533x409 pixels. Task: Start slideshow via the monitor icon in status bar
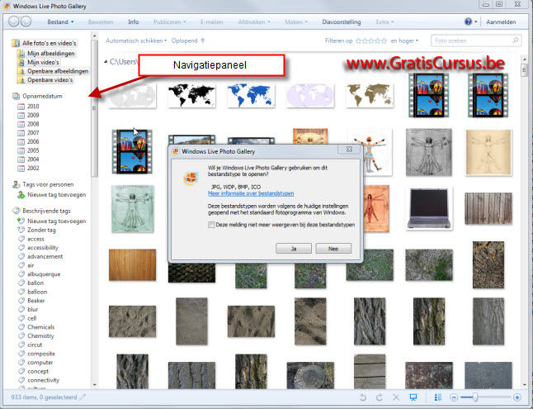(413, 397)
